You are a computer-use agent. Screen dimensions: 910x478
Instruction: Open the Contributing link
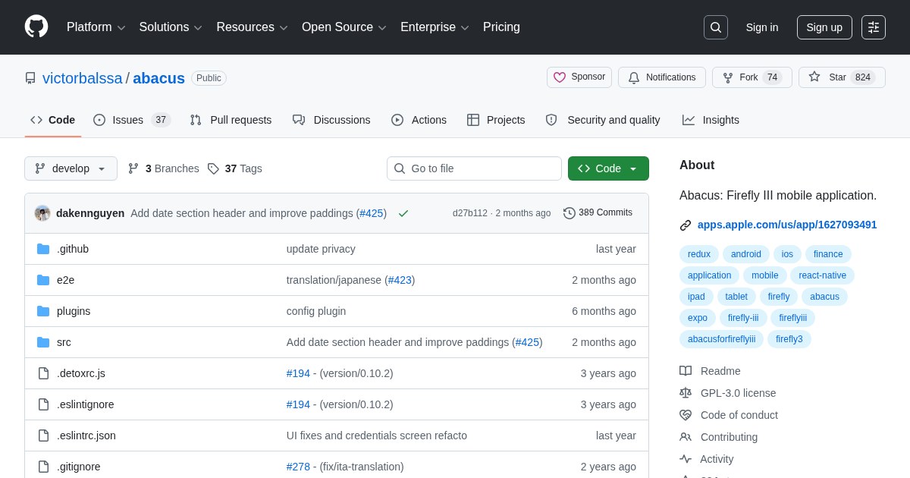(719, 437)
